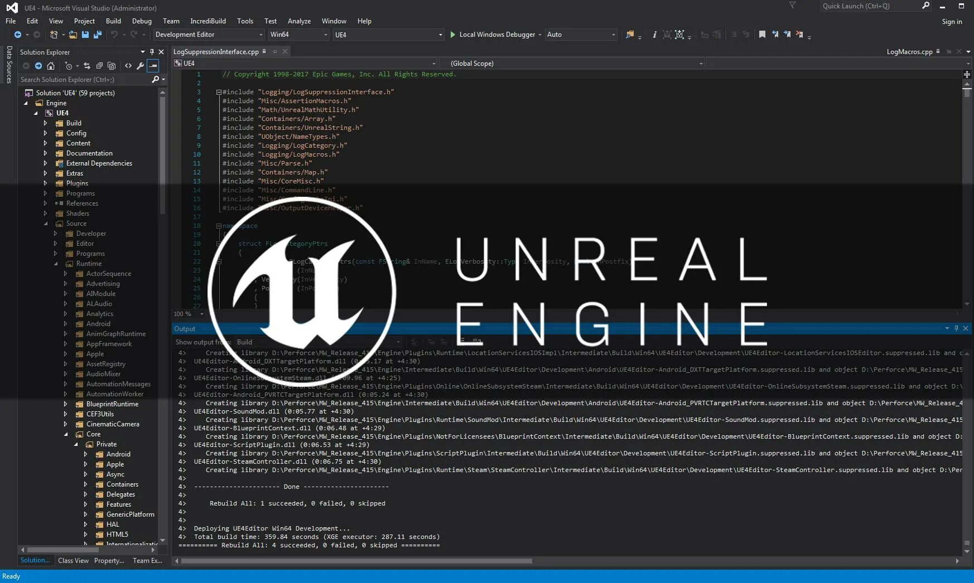Click Local Windows Debugger button
This screenshot has height=583, width=974.
pyautogui.click(x=497, y=35)
